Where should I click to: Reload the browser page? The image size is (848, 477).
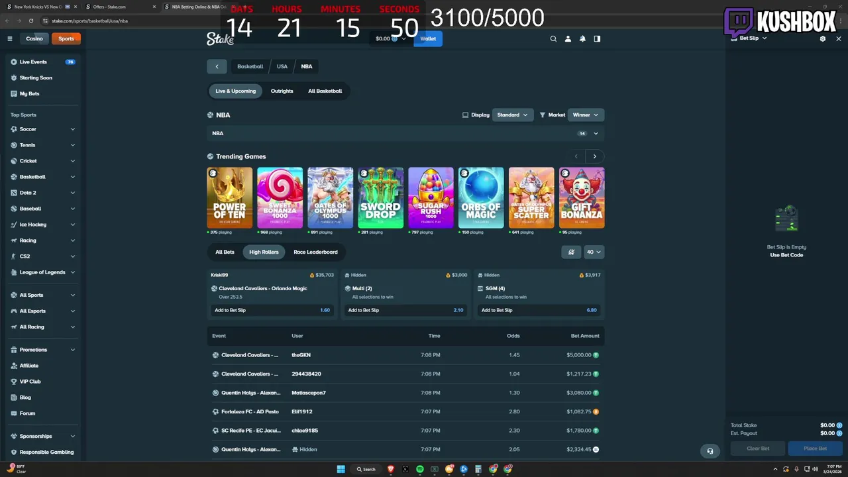pos(31,21)
